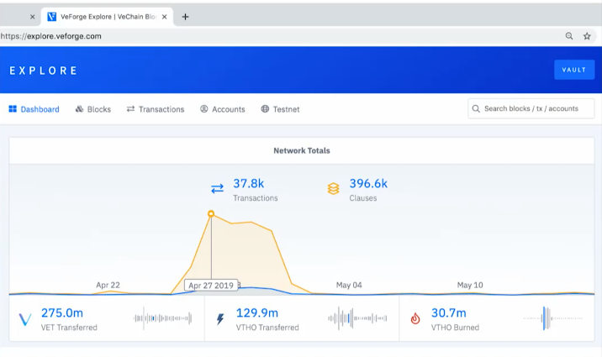Click the Dashboard grid icon

tap(13, 109)
